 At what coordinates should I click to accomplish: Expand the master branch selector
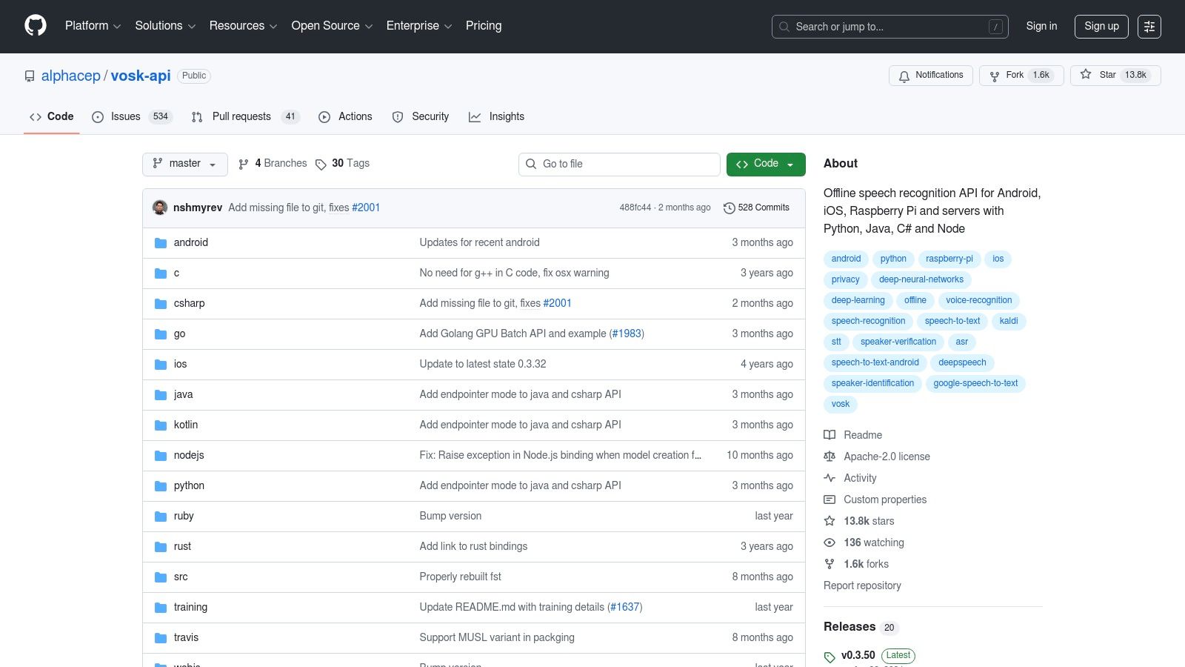pyautogui.click(x=184, y=164)
